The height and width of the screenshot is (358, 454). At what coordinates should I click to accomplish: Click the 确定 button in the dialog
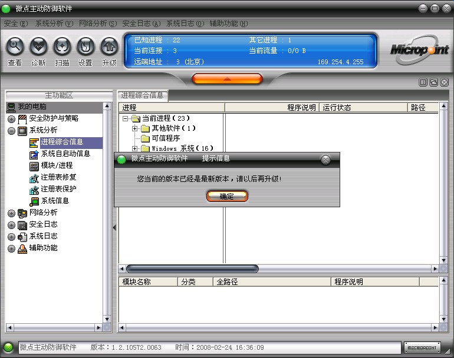tap(227, 196)
